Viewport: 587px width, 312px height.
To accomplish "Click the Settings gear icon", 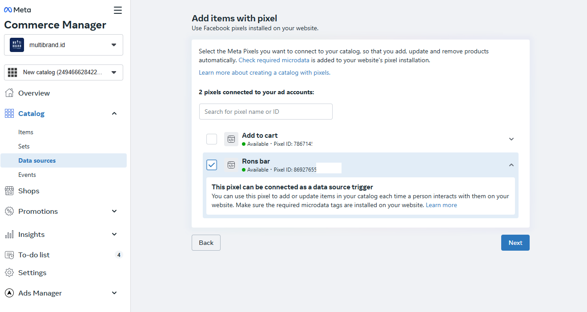I will (9, 273).
